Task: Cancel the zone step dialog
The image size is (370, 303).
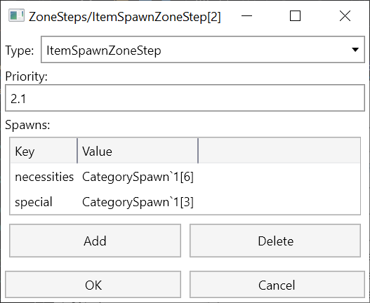Action: coord(277,285)
